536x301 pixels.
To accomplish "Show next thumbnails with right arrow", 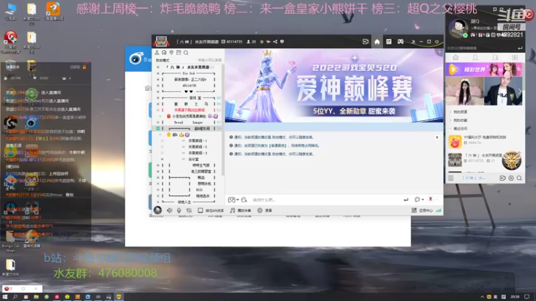I will click(x=520, y=91).
